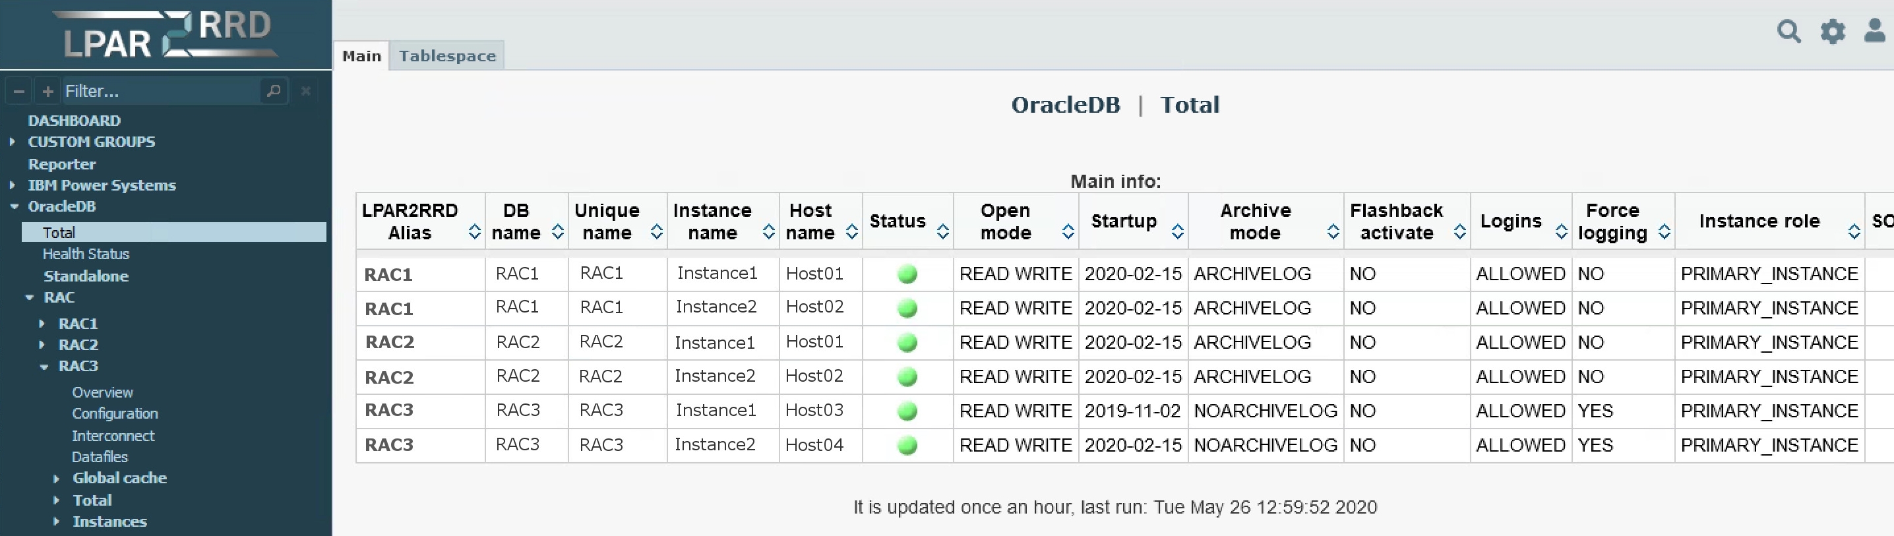The height and width of the screenshot is (536, 1894).
Task: Open RAC3 Overview page
Action: pyautogui.click(x=102, y=393)
